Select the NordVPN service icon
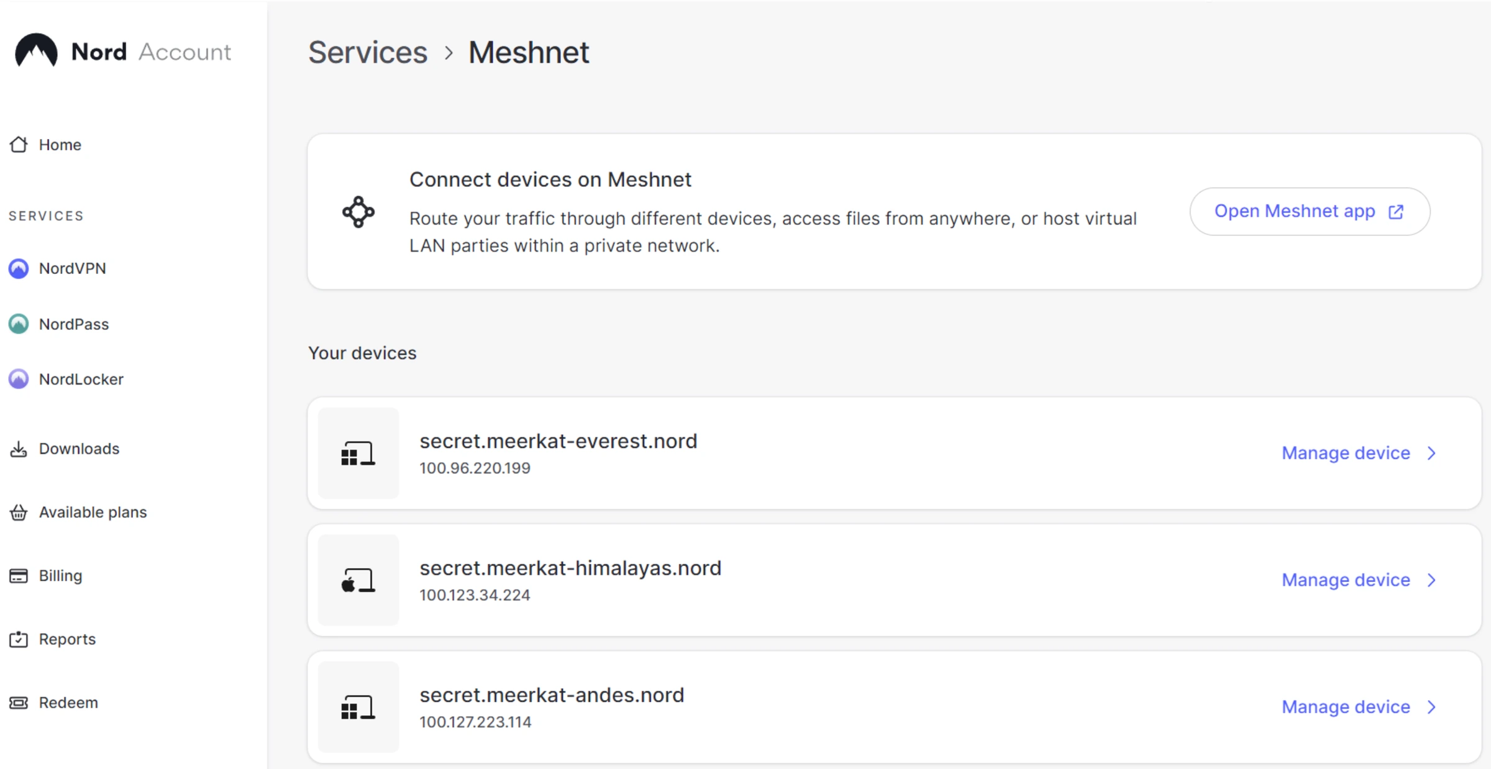 [x=19, y=268]
